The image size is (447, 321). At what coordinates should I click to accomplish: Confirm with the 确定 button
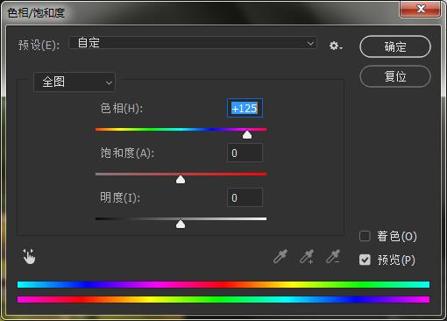click(395, 46)
